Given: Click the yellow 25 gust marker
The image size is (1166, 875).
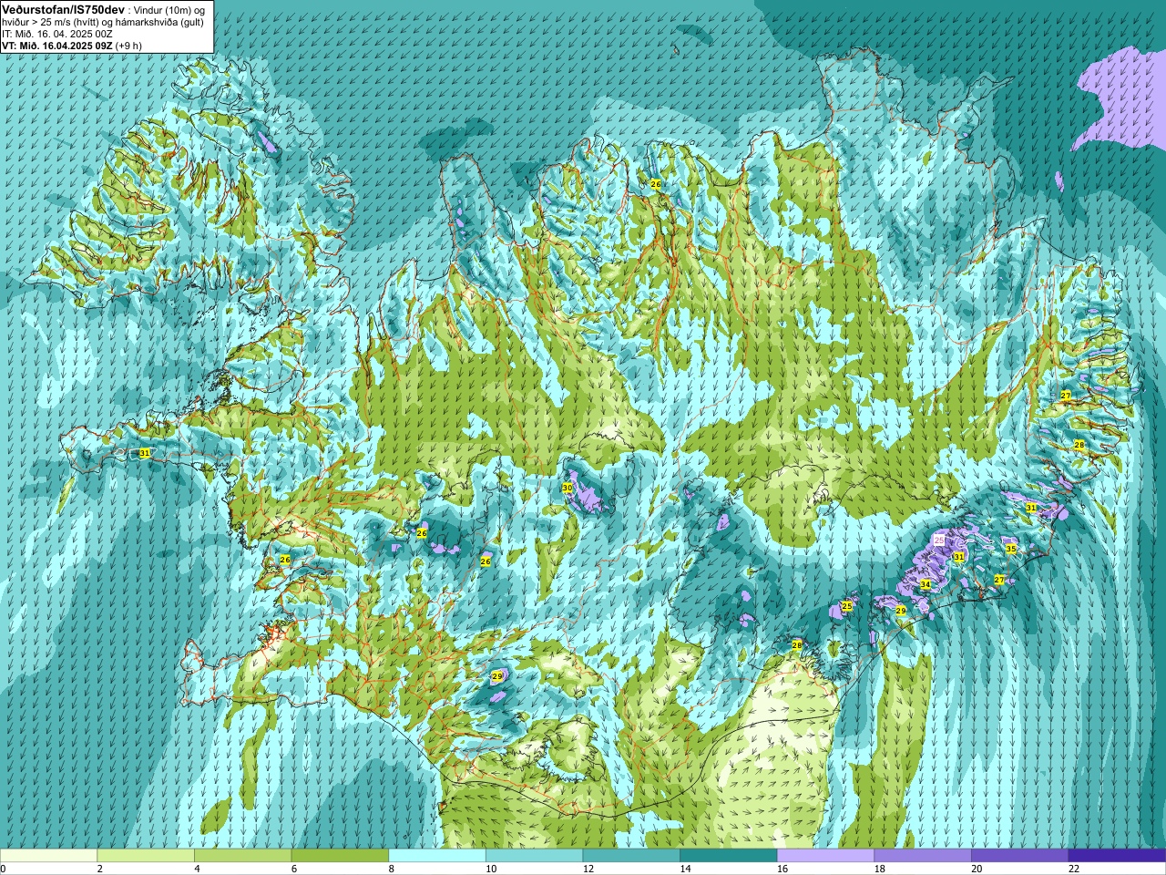Looking at the screenshot, I should point(847,606).
